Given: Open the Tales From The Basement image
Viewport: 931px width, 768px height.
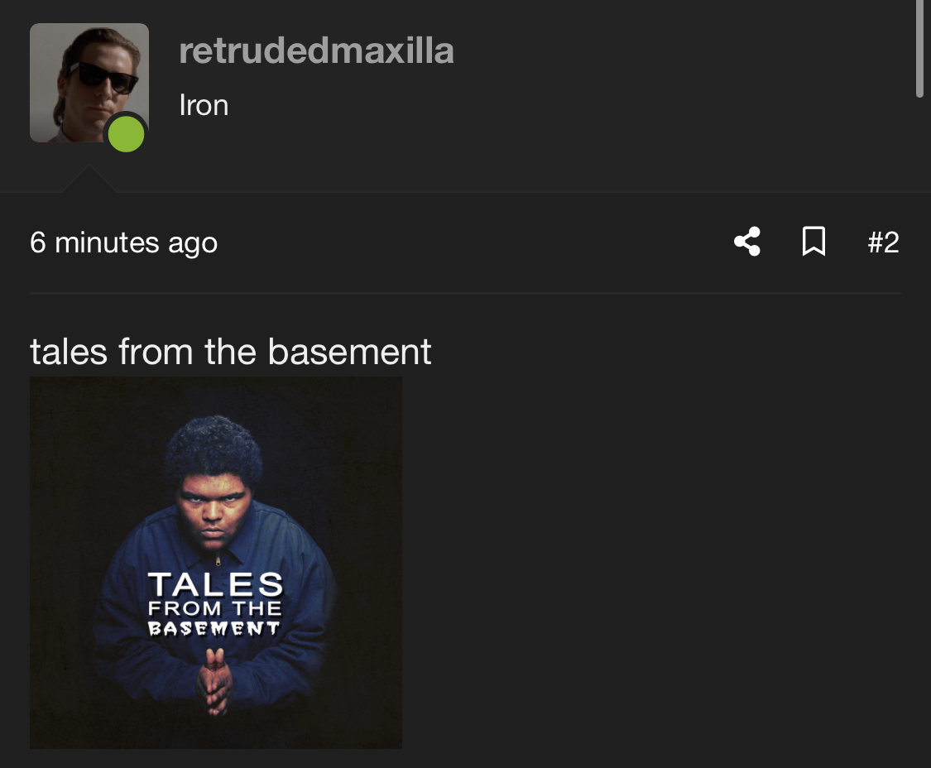Looking at the screenshot, I should coord(215,563).
